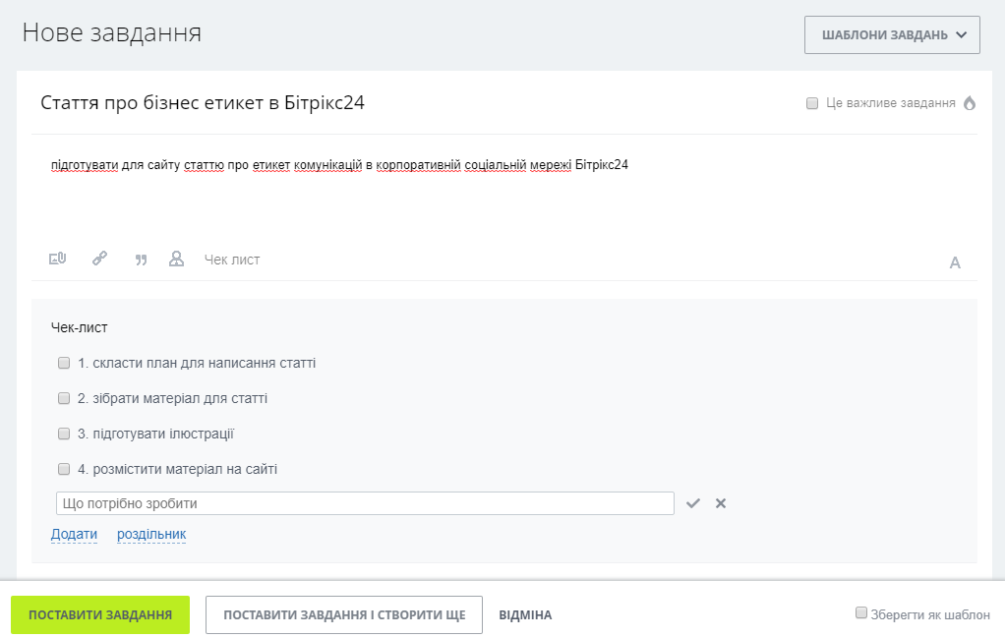Screen dimensions: 1005x638
Task: Attach a file via the paperclip icon
Action: [58, 259]
